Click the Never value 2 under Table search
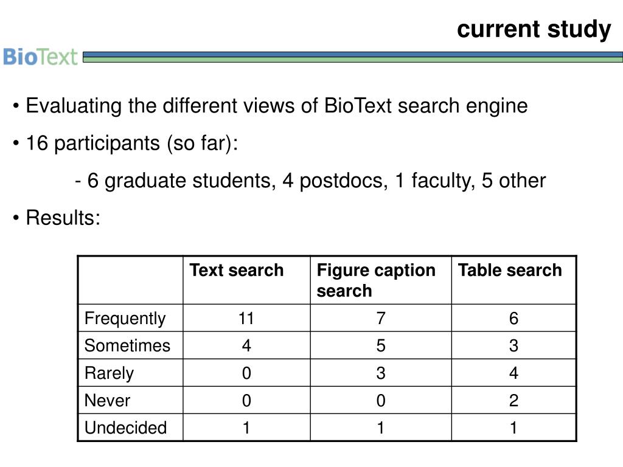 [x=513, y=400]
